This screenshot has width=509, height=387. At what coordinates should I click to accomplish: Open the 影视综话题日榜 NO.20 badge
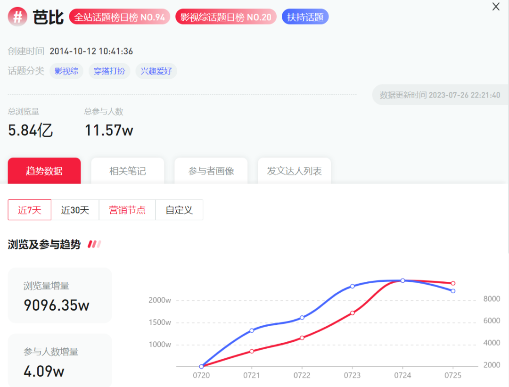[226, 17]
